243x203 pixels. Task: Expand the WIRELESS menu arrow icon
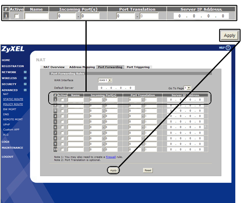pos(25,78)
